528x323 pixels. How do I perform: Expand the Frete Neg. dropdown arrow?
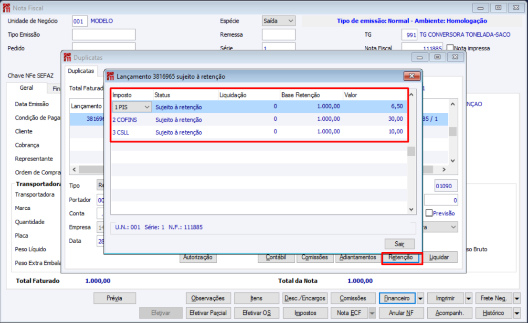(x=517, y=298)
